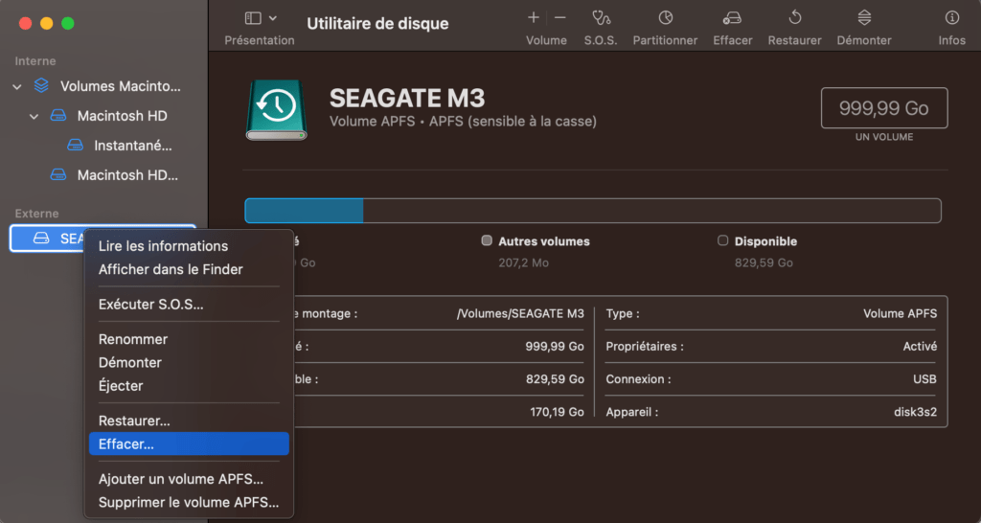The width and height of the screenshot is (981, 523).
Task: Click the Autres volumes legend swatch
Action: point(486,240)
